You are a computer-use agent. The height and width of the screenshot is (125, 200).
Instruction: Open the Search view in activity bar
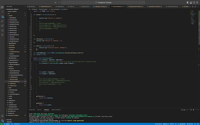pos(2,12)
